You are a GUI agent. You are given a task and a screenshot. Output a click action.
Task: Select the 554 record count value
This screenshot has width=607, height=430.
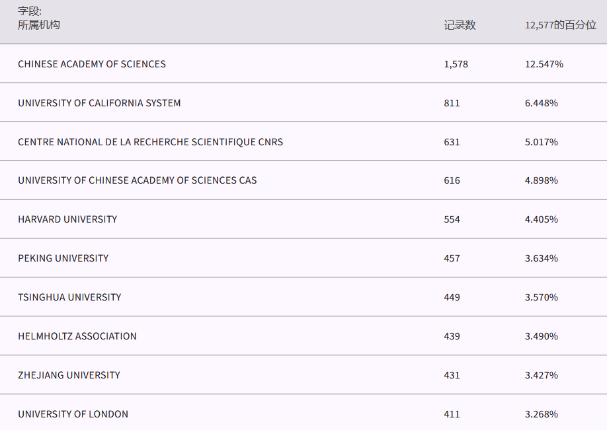pos(452,219)
